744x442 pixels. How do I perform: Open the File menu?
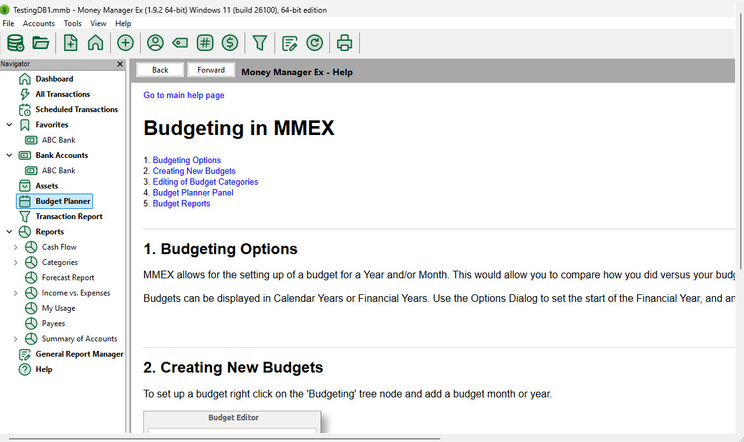8,23
